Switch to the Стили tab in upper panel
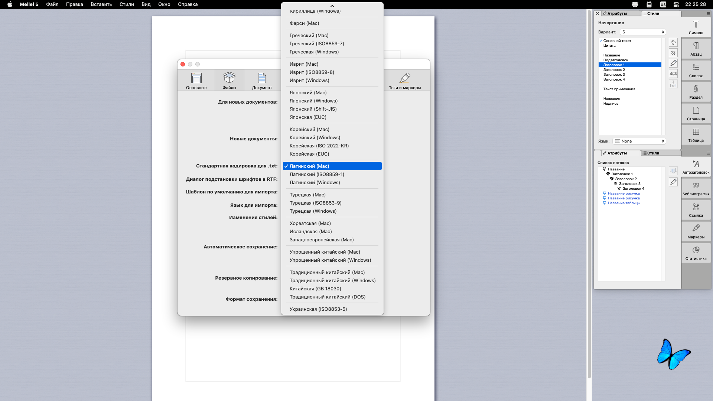Screen dimensions: 713x401 (653, 13)
